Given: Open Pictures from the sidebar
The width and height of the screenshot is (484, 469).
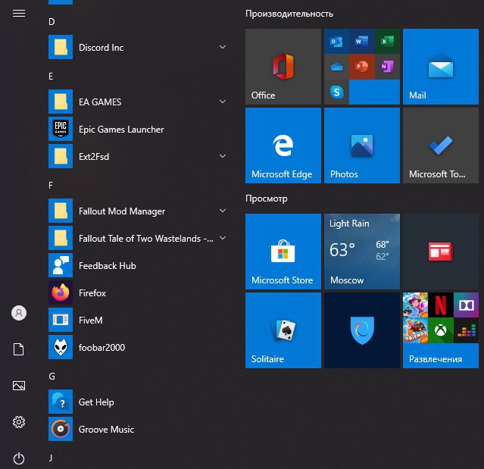Looking at the screenshot, I should (x=19, y=386).
